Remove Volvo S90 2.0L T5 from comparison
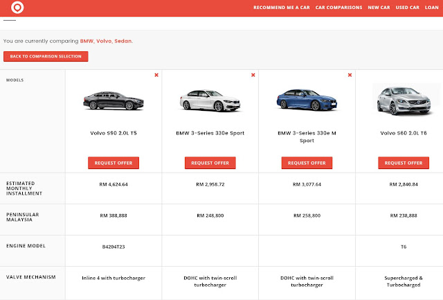The image size is (443, 300). [156, 75]
